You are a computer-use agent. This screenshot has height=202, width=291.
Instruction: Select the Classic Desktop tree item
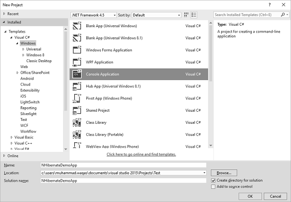39,61
